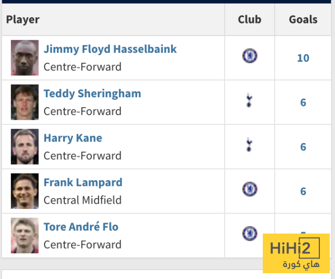Click Tottenham crest in Harry Kane's row
Screen dimensions: 335x279
(249, 145)
